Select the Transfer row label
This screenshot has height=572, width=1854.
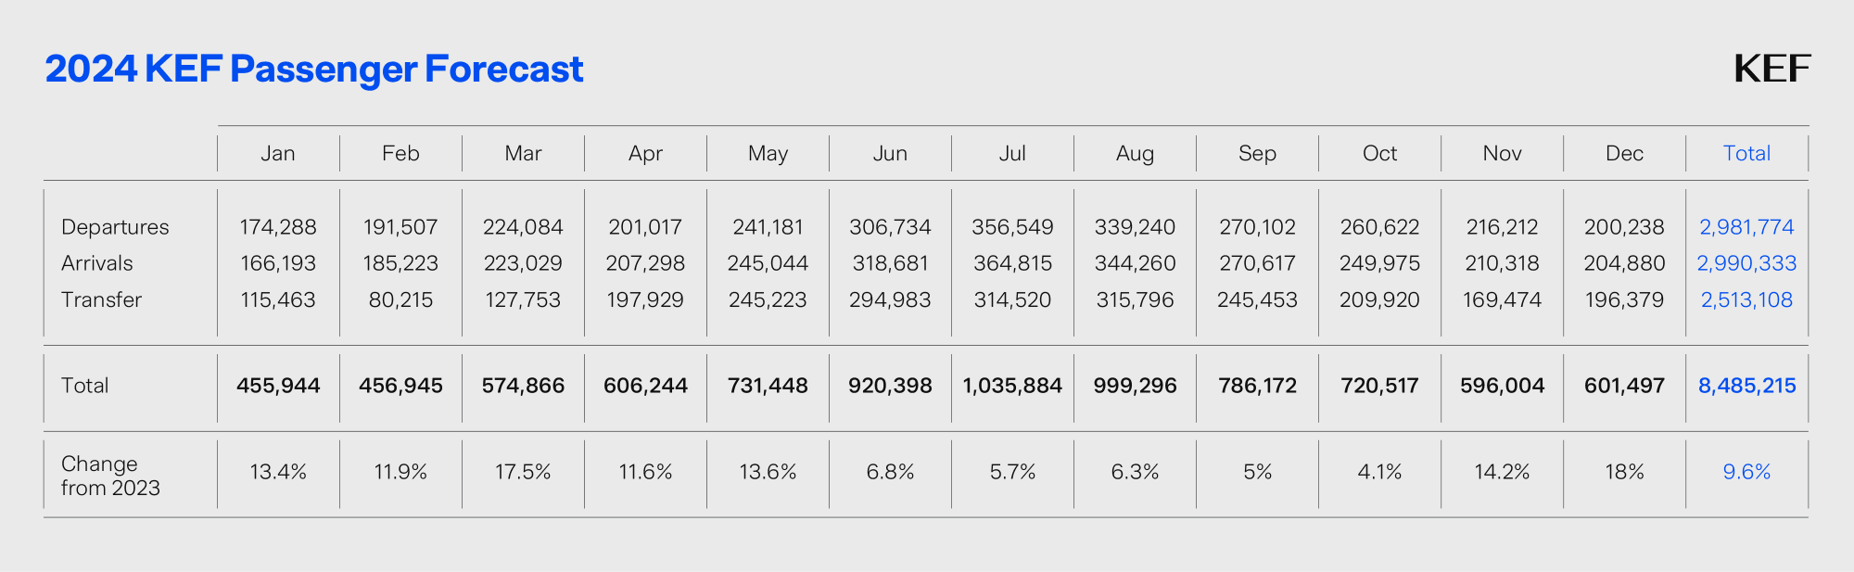101,299
